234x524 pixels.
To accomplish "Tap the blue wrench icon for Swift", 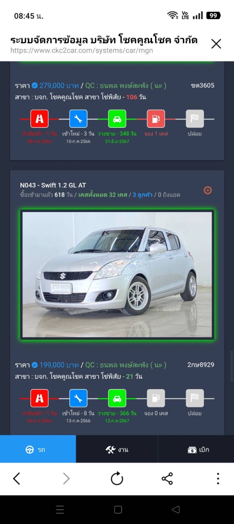I will tap(78, 398).
